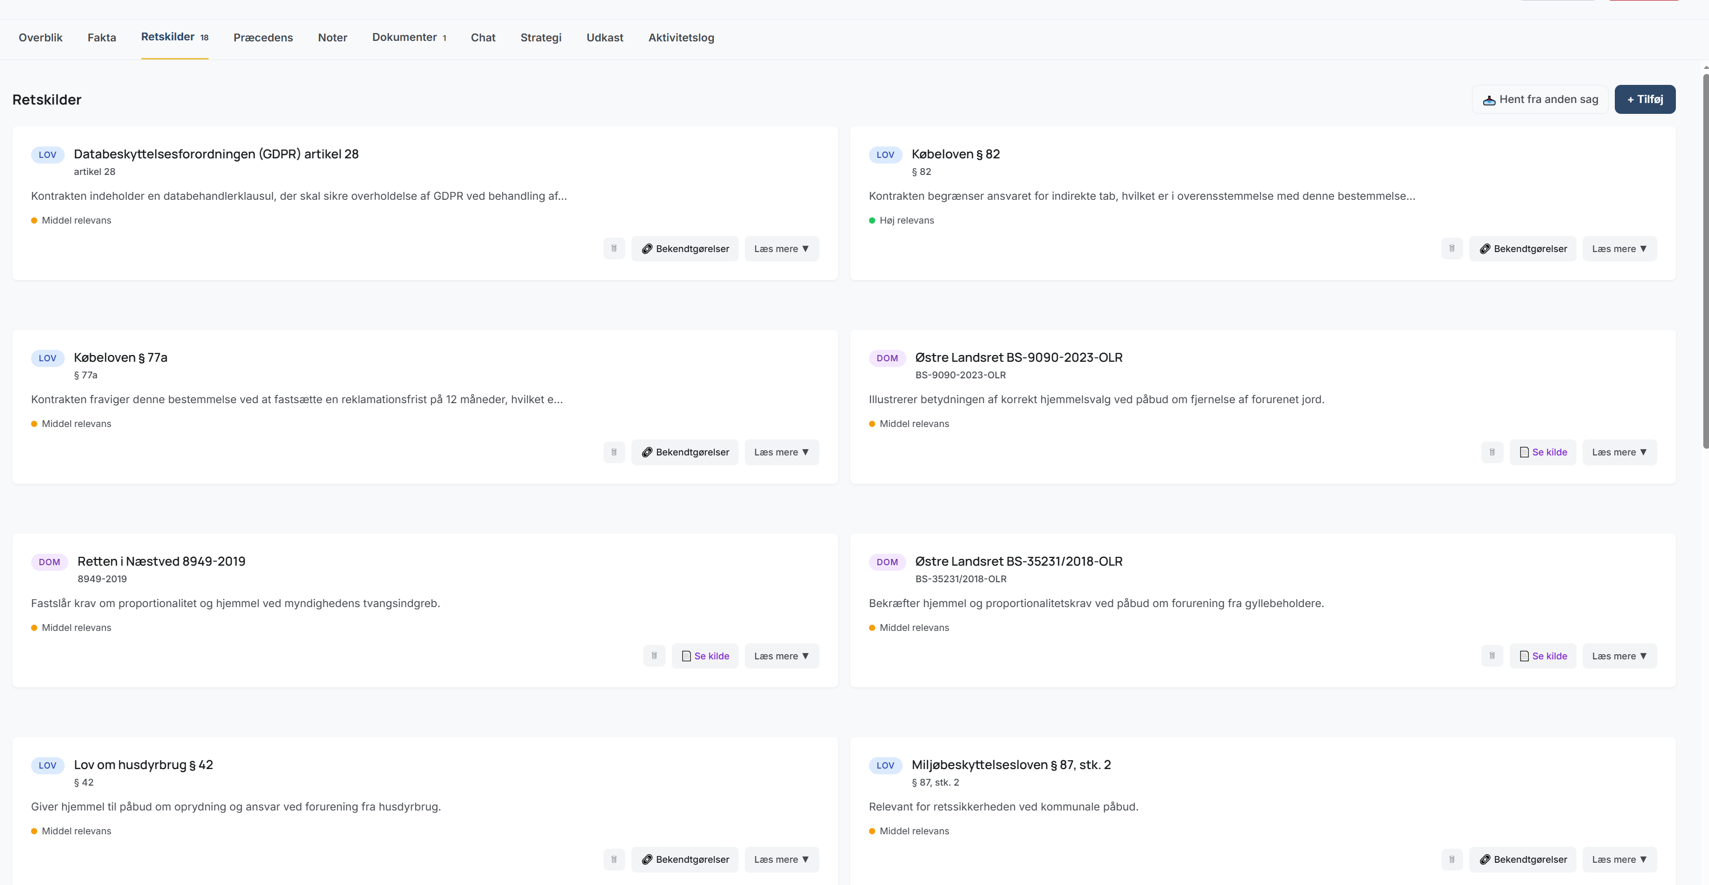
Task: Switch to the Præcedens tab
Action: (263, 38)
